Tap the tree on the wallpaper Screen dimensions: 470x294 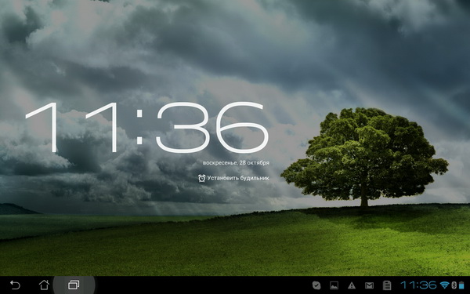tap(364, 157)
